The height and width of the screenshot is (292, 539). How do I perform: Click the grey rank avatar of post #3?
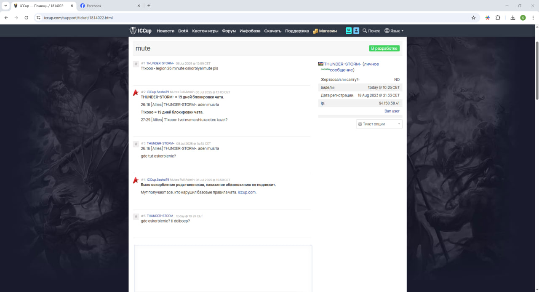pyautogui.click(x=136, y=144)
